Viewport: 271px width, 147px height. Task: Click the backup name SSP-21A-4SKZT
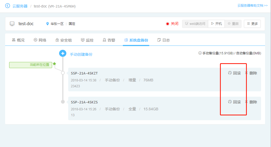[84, 73]
